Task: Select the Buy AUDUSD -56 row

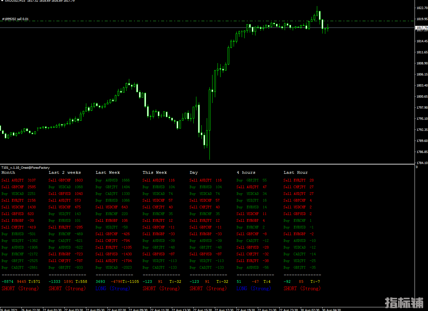Action: [x=253, y=267]
